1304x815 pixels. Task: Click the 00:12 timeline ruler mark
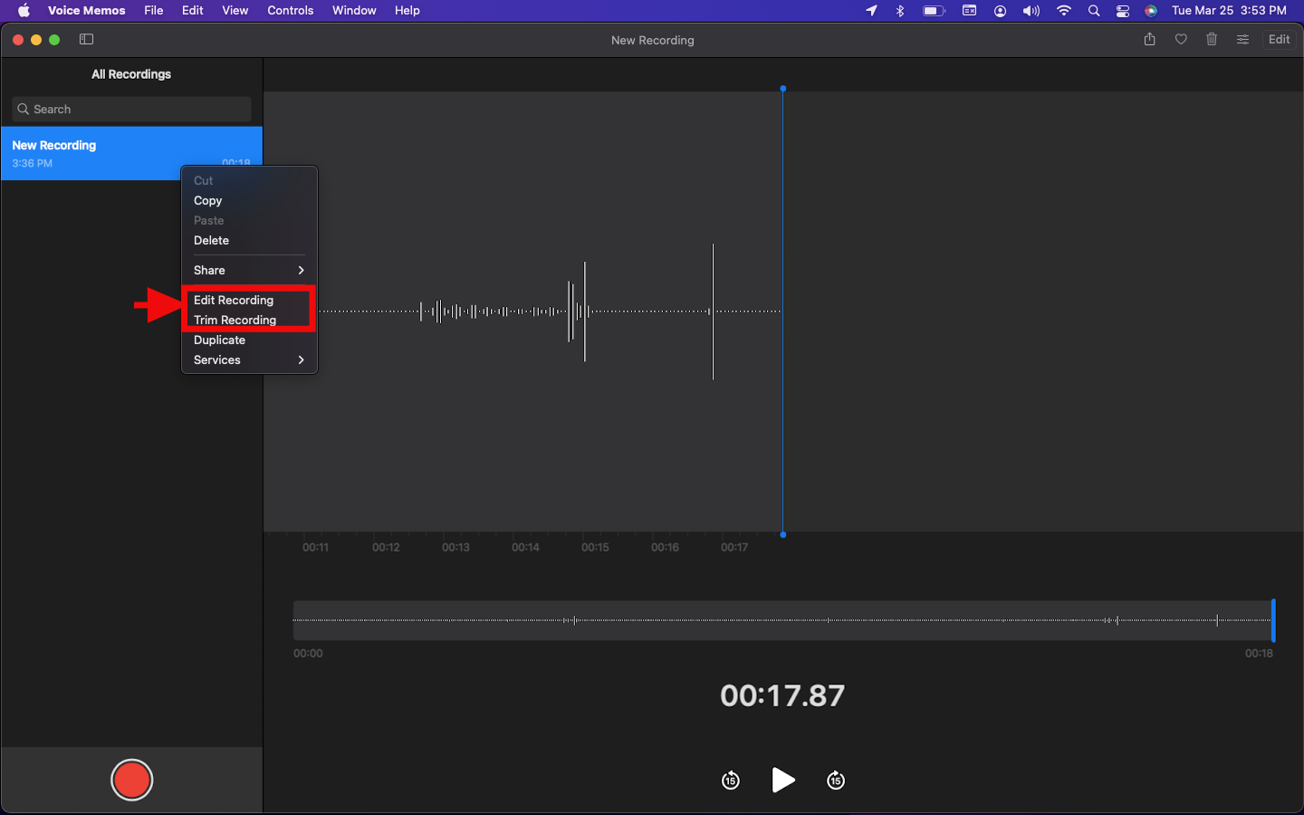[x=386, y=547]
